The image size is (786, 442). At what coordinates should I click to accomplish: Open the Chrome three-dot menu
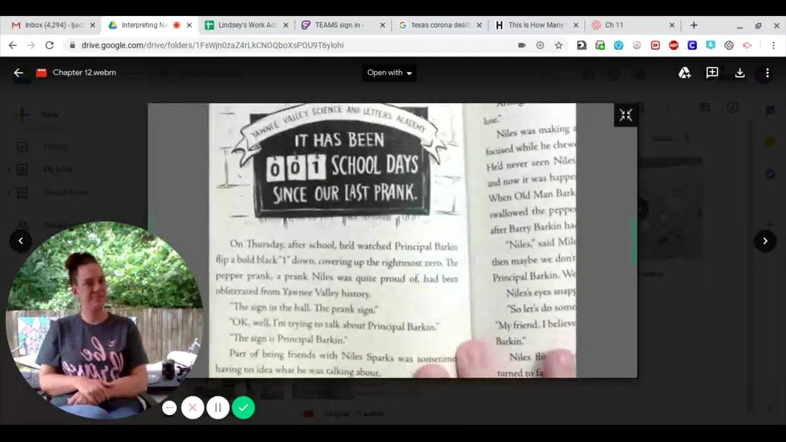[773, 45]
